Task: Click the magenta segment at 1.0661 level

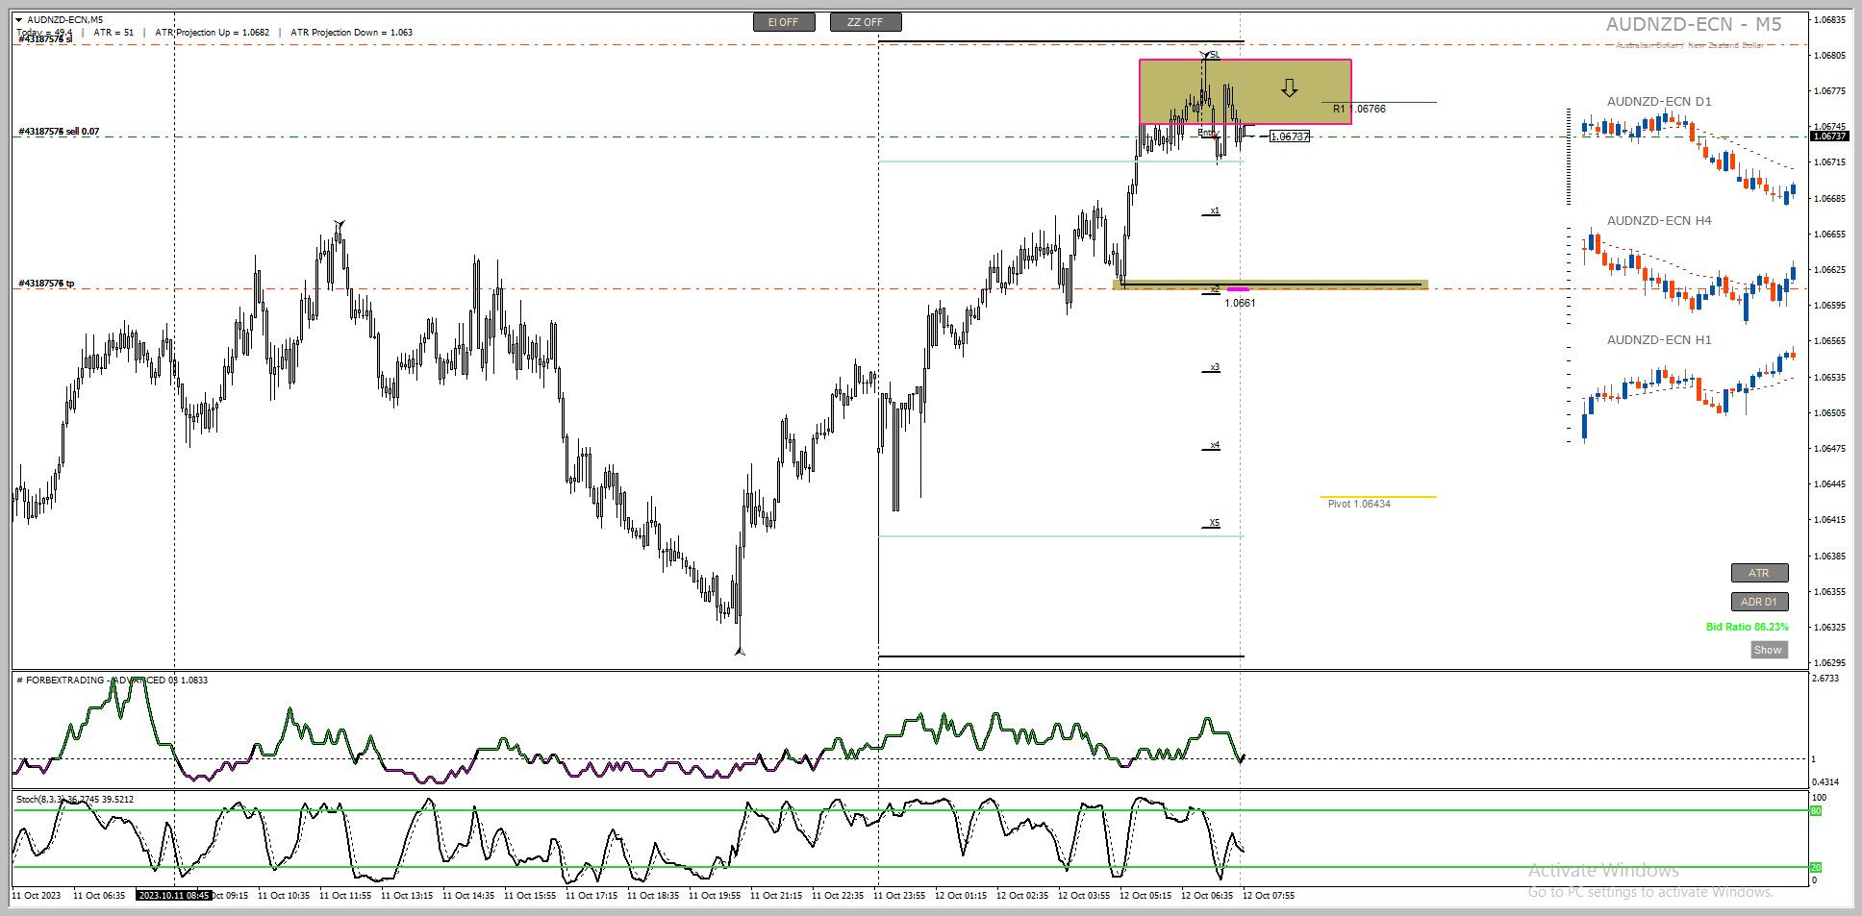Action: coord(1238,289)
